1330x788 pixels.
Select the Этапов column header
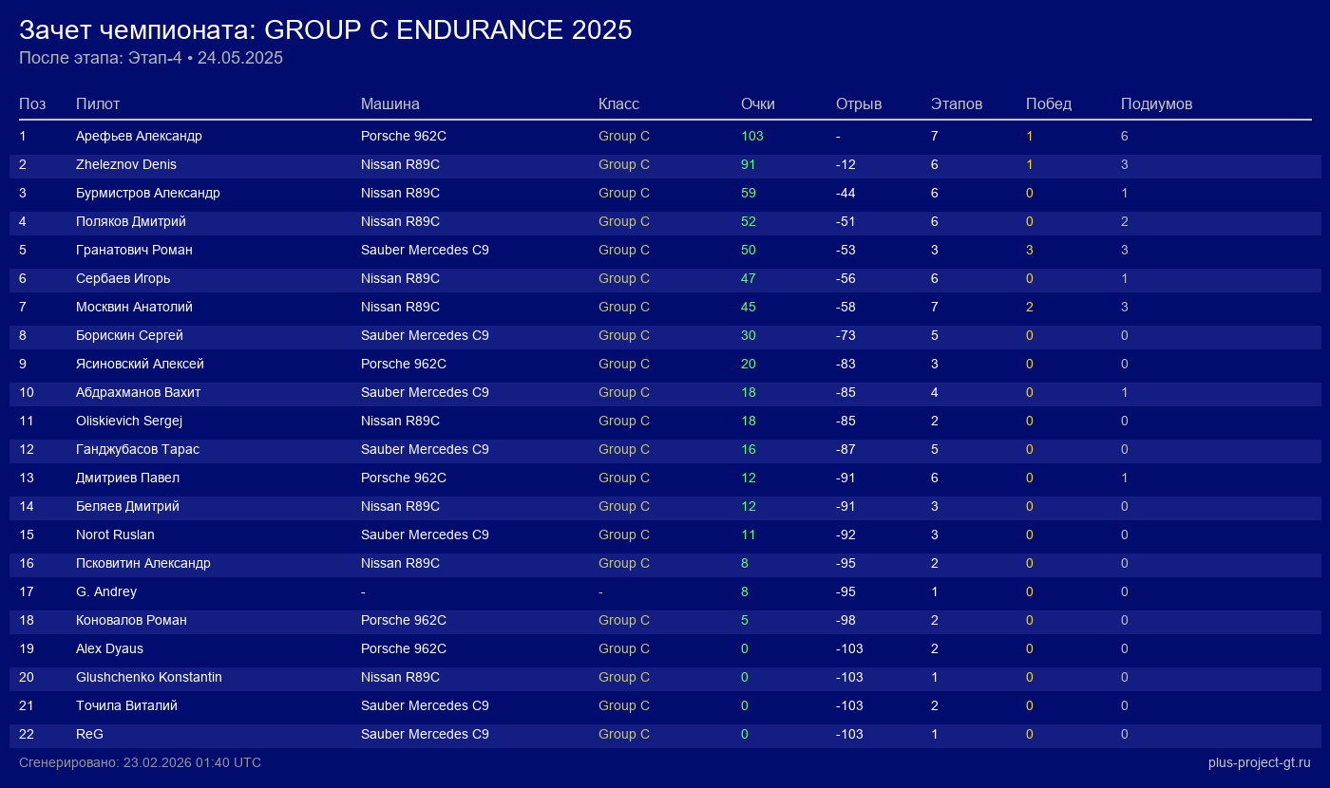[957, 103]
